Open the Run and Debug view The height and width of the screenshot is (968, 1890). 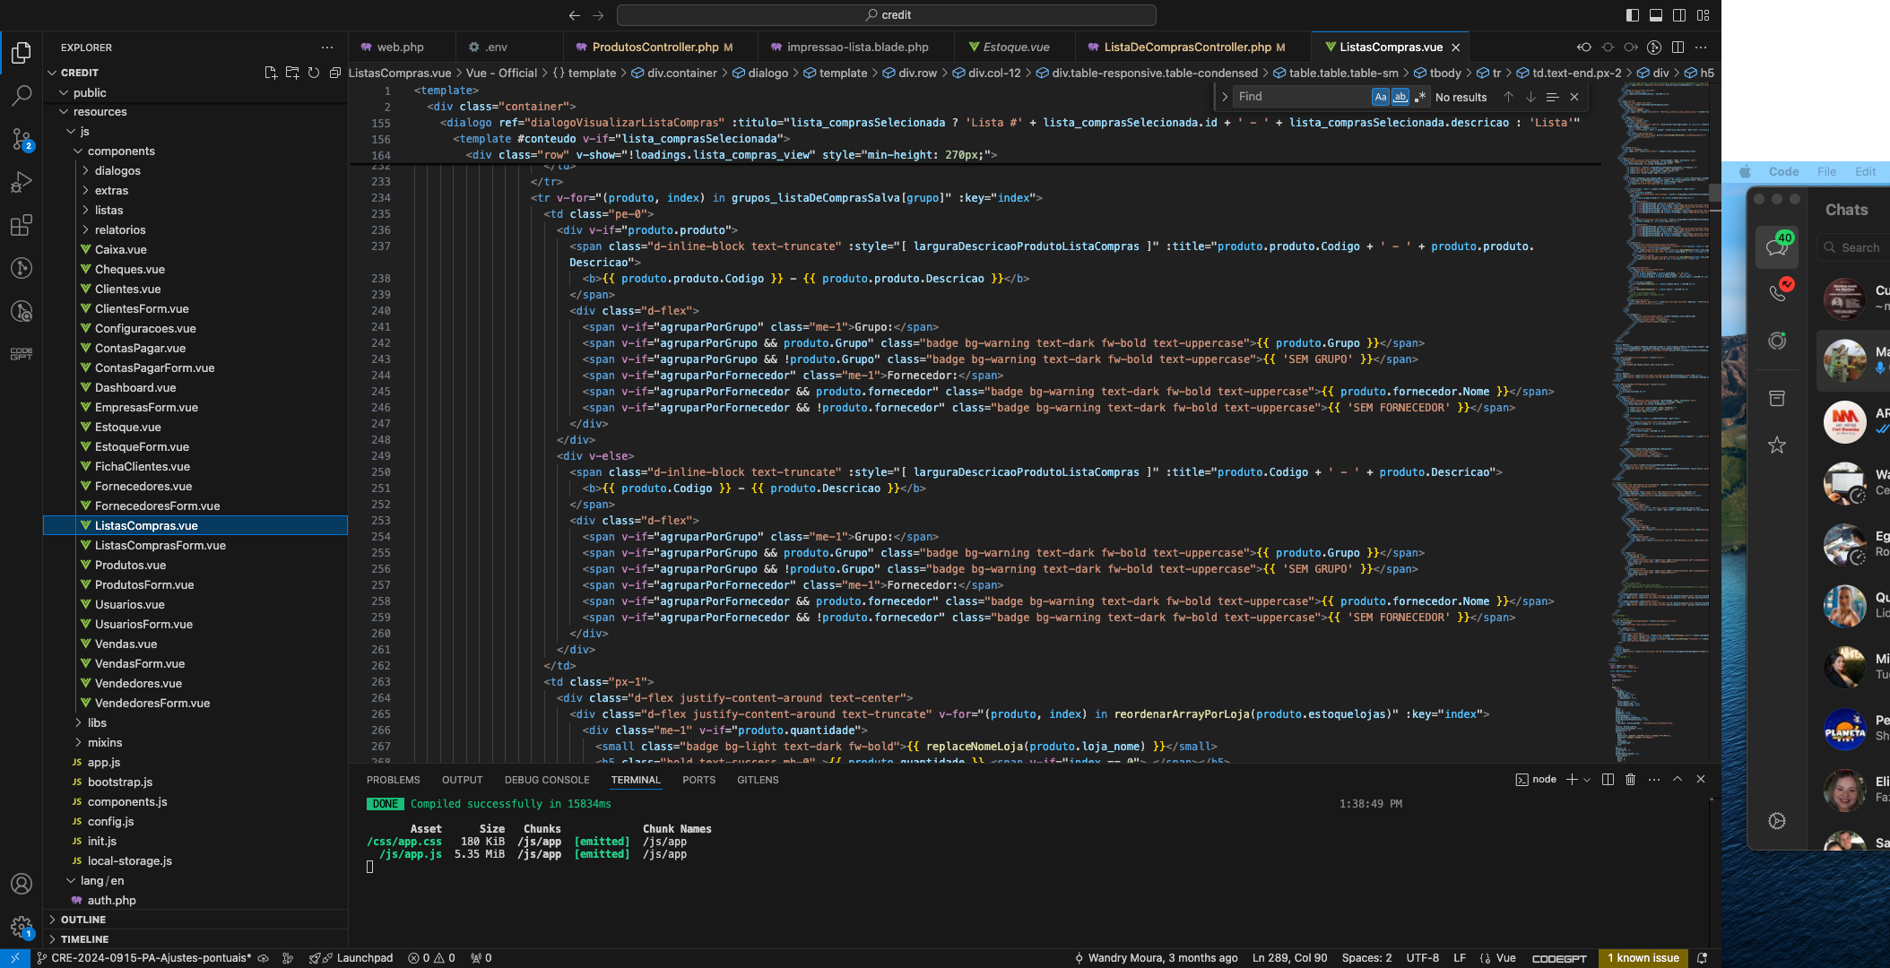pyautogui.click(x=22, y=182)
